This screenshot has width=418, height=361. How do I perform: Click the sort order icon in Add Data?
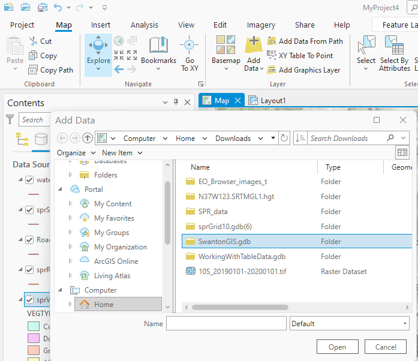300,138
